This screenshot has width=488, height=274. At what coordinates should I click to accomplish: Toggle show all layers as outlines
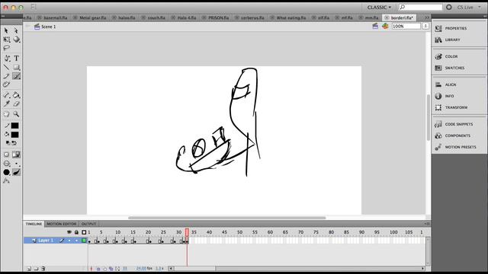pyautogui.click(x=84, y=232)
